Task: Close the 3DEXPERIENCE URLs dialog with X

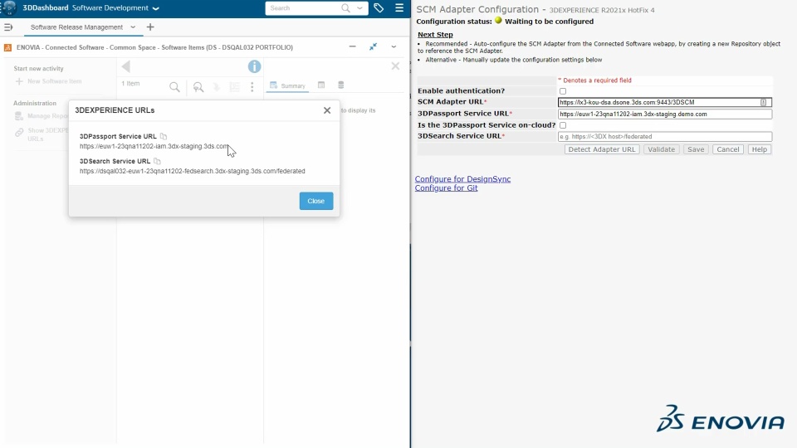Action: click(x=327, y=110)
